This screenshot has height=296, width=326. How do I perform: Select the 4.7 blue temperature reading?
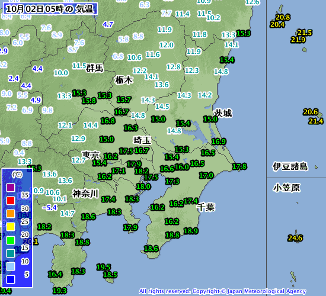pyautogui.click(x=108, y=24)
